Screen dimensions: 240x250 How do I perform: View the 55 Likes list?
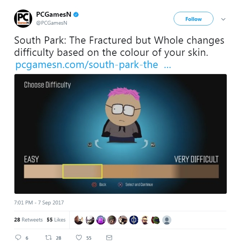[56, 220]
